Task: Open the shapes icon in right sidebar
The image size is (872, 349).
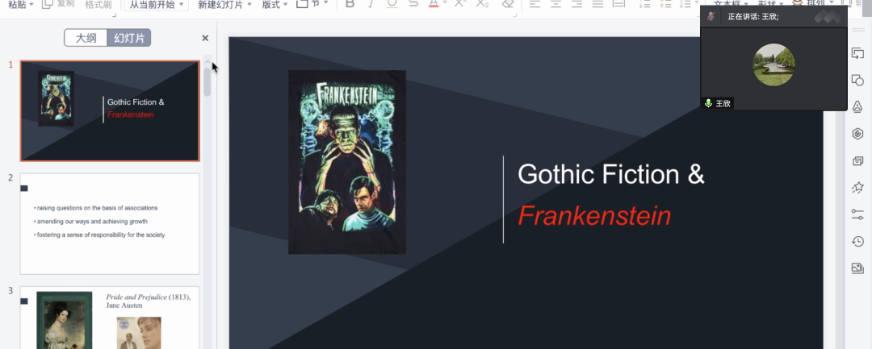Action: [857, 80]
